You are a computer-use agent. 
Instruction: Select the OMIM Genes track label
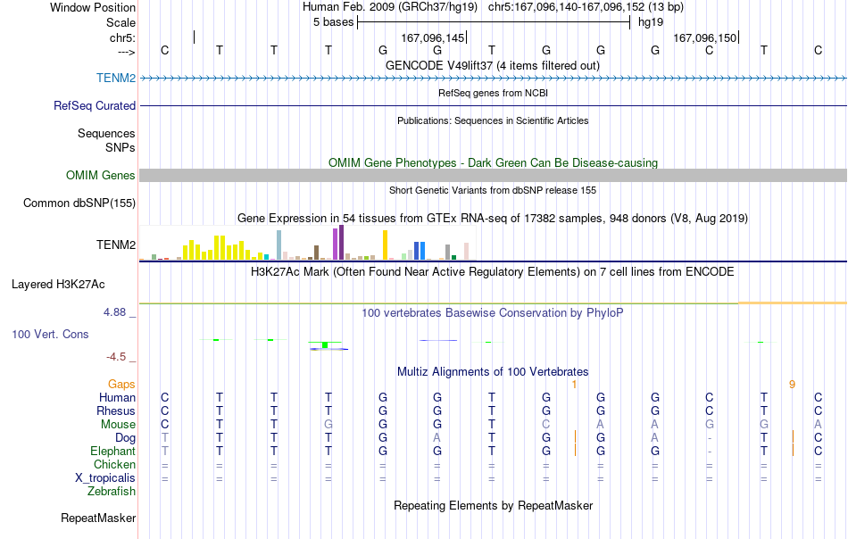point(100,175)
